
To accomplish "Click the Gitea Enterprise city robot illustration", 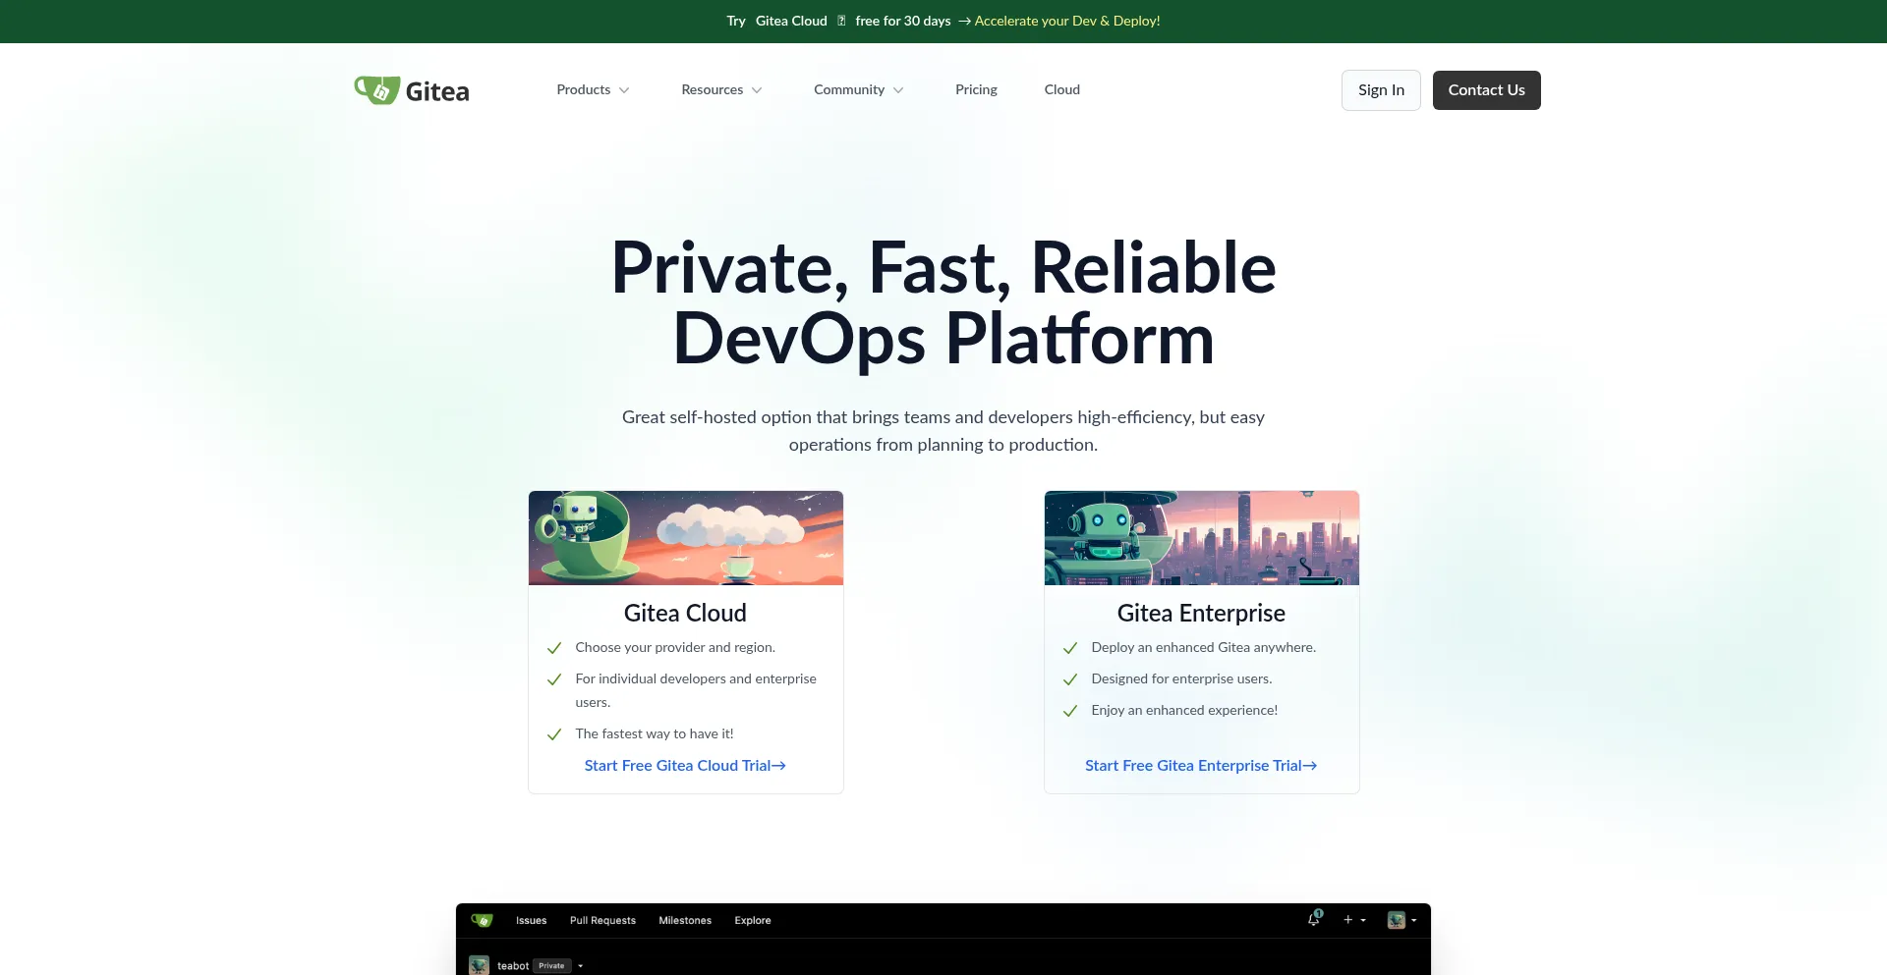I will point(1201,538).
